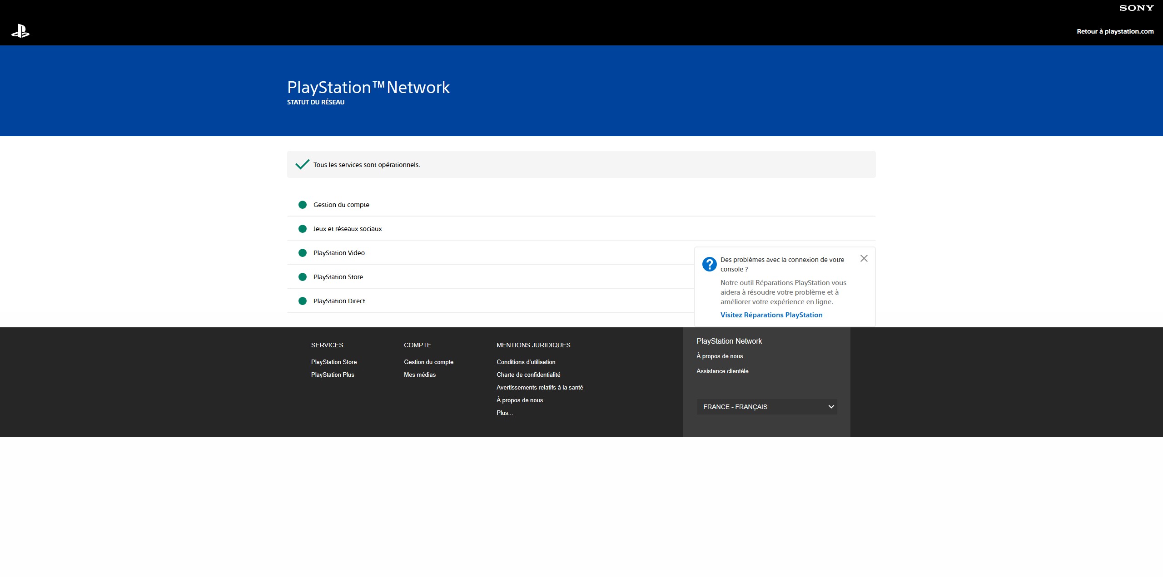Click PlayStation Direct green status dot
Screen dimensions: 1163x577
coord(303,301)
